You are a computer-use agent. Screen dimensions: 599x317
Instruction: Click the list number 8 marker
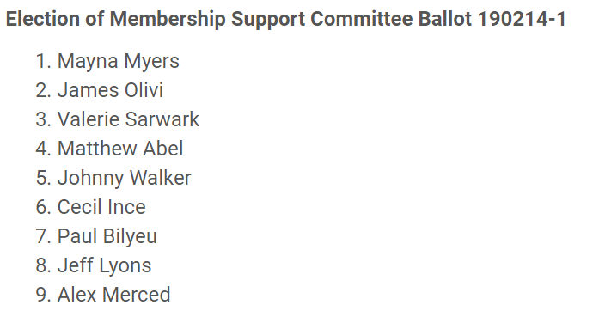[44, 265]
